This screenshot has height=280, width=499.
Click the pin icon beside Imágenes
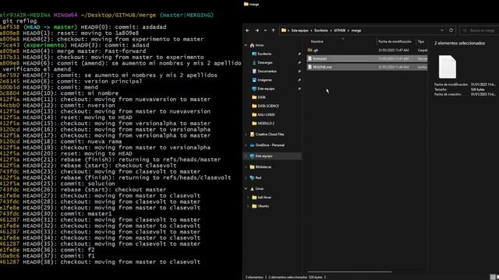[x=299, y=80]
